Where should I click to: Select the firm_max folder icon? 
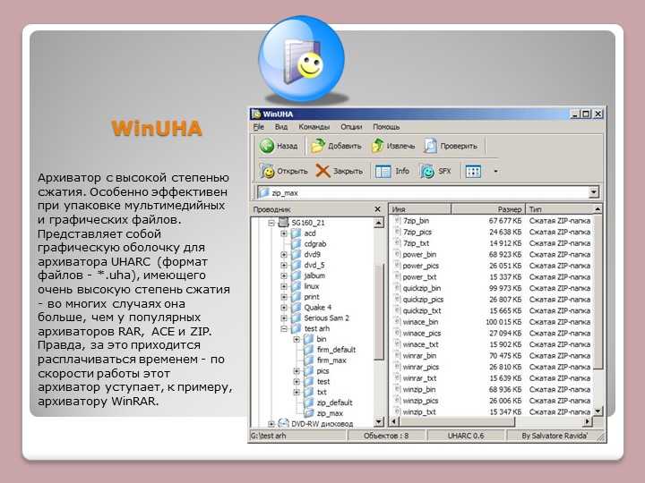[309, 360]
